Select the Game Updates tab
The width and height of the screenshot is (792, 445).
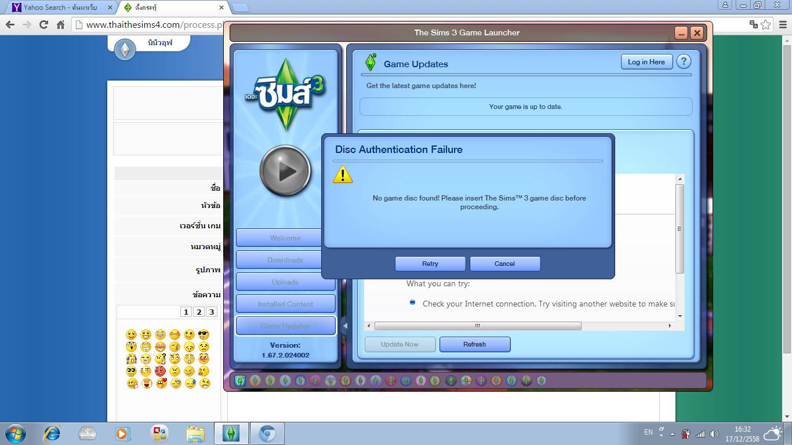[285, 326]
